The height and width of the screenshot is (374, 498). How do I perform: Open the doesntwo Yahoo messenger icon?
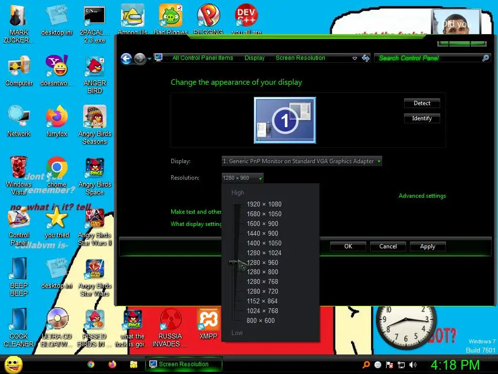tap(56, 71)
